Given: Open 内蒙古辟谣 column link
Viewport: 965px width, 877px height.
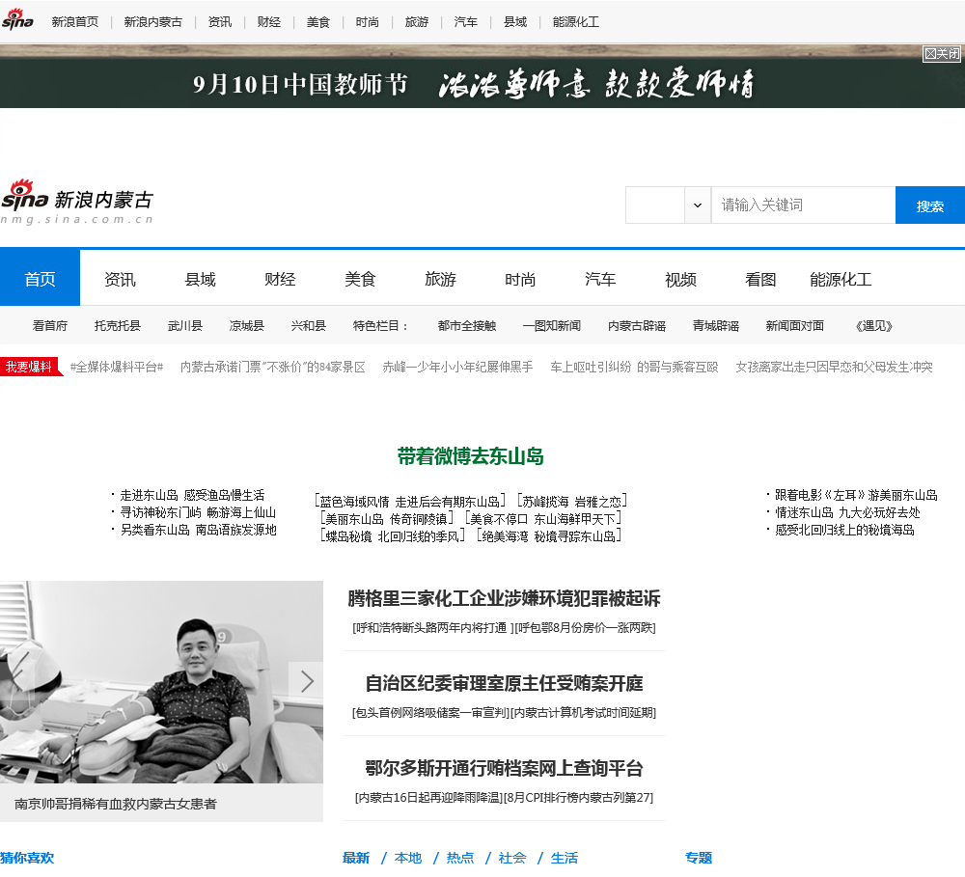Looking at the screenshot, I should click(x=637, y=325).
